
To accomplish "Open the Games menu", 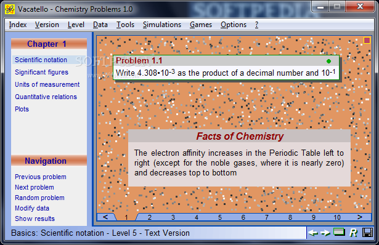I will [x=201, y=25].
